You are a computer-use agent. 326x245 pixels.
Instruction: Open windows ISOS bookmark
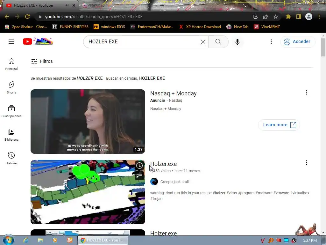tap(110, 27)
